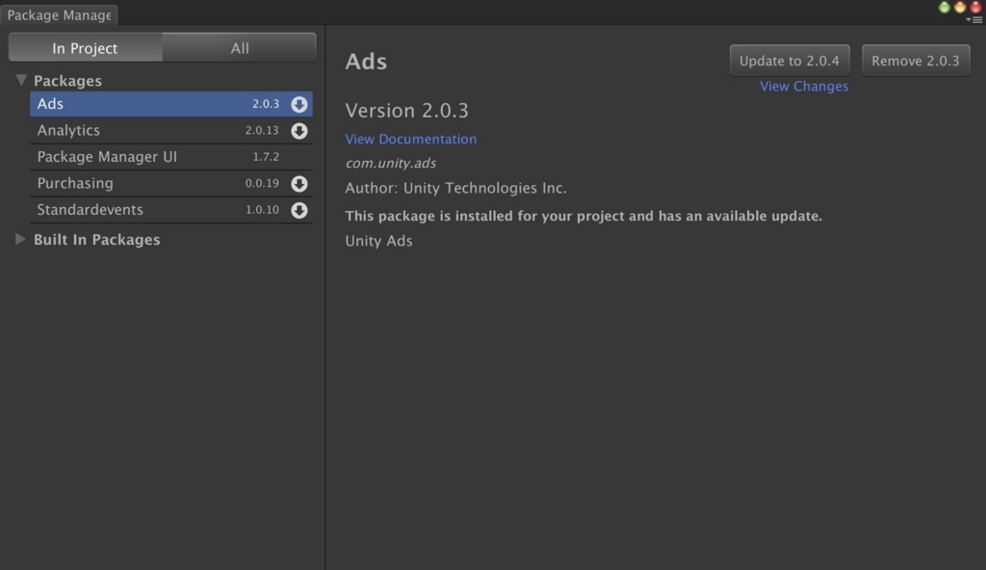Image resolution: width=986 pixels, height=570 pixels.
Task: Click the orange window button
Action: [x=960, y=7]
